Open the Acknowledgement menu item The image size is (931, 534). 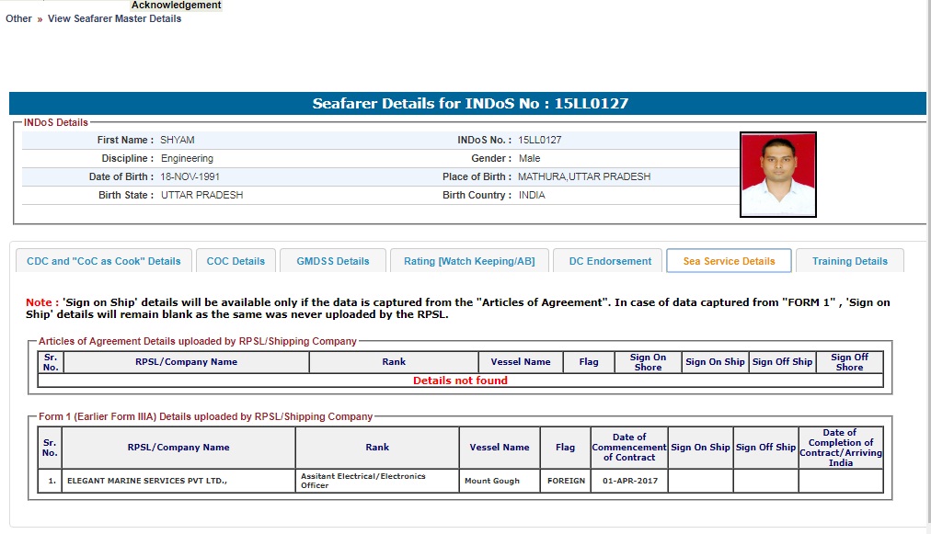pos(176,6)
